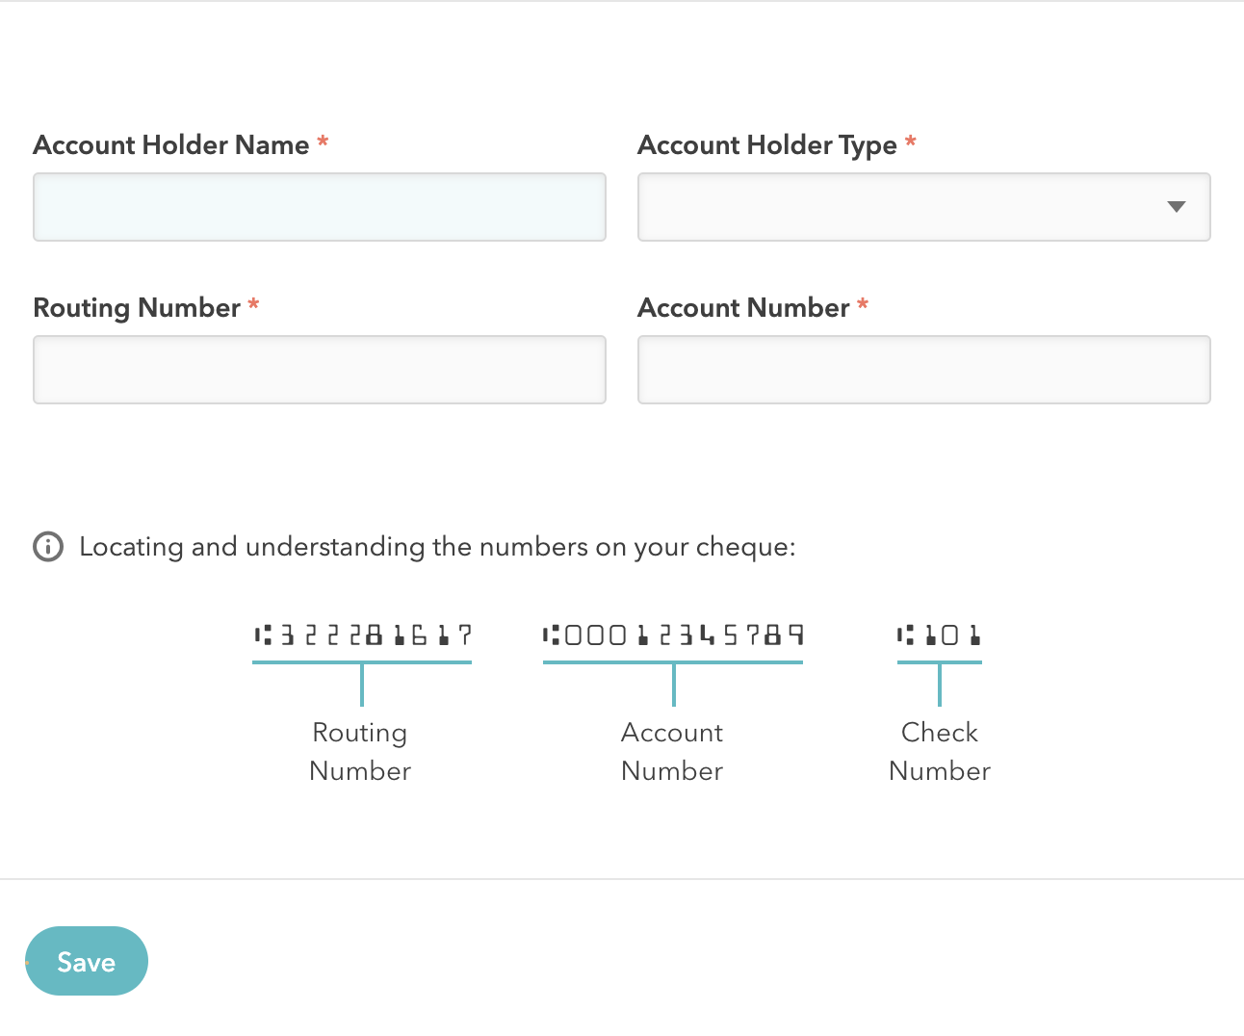Select the Account Number text box

click(923, 370)
